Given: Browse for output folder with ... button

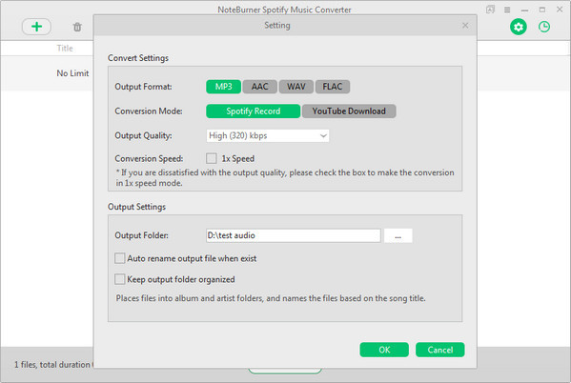Looking at the screenshot, I should (398, 235).
